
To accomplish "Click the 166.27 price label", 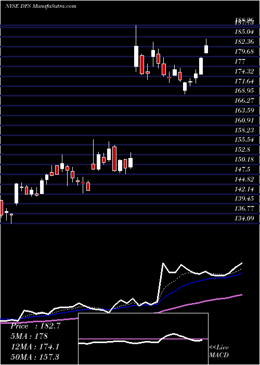I will [x=244, y=101].
